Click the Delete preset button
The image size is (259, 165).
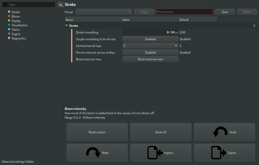247,12
